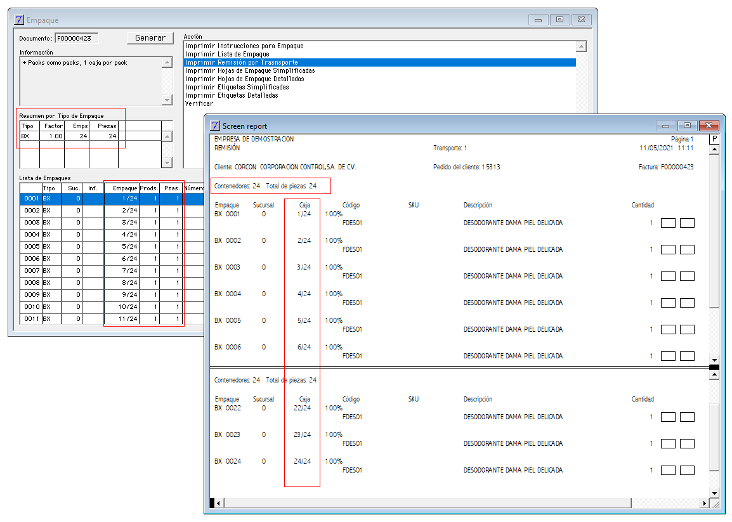Click first checkbox on BX 0003 report line

[x=668, y=277]
